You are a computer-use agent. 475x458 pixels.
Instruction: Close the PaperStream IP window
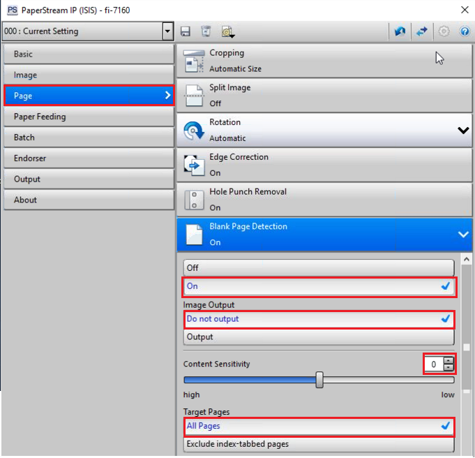click(x=465, y=10)
